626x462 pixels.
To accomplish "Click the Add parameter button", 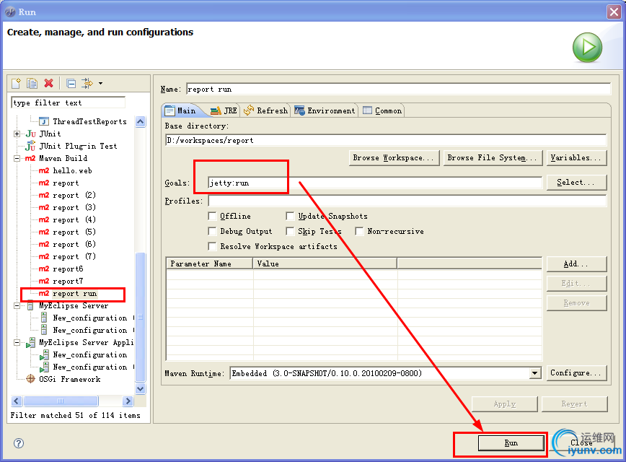I will point(576,264).
